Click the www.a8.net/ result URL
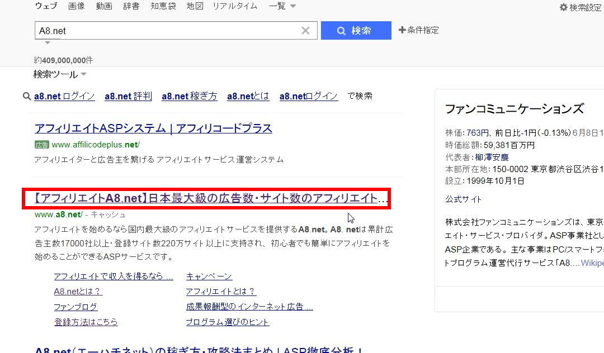Image resolution: width=604 pixels, height=353 pixels. 59,214
